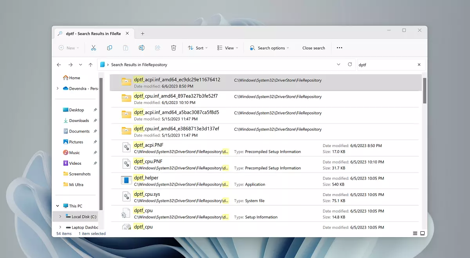Open the View dropdown

[228, 48]
